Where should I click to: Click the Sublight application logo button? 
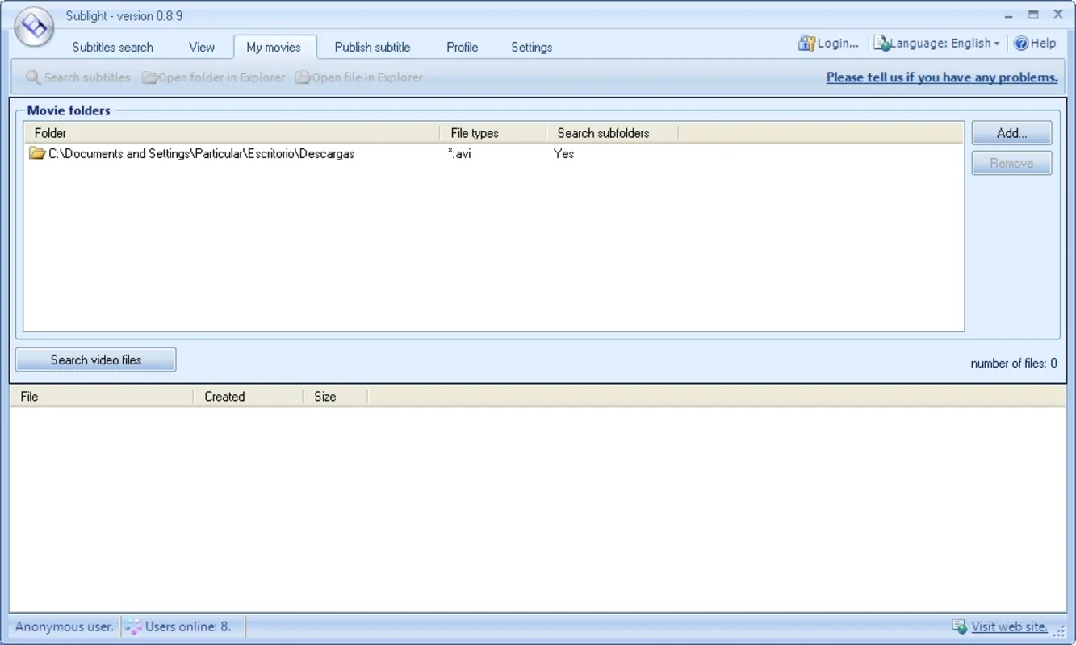tap(34, 27)
